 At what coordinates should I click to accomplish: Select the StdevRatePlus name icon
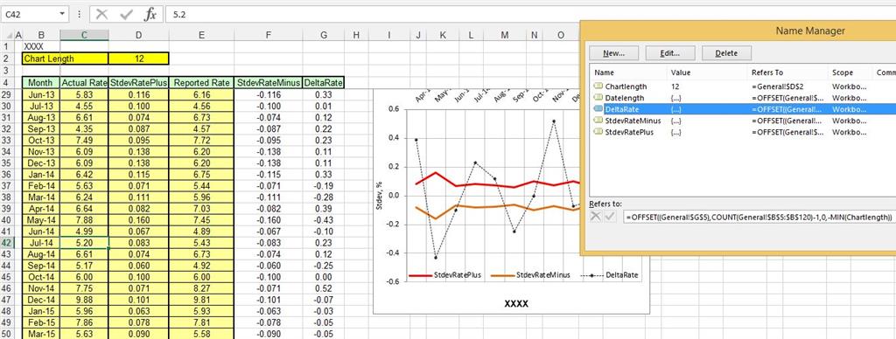[598, 132]
